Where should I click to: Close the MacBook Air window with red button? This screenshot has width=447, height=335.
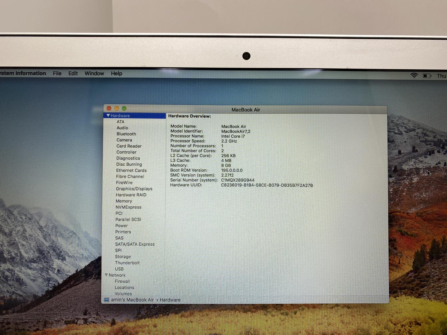(109, 108)
